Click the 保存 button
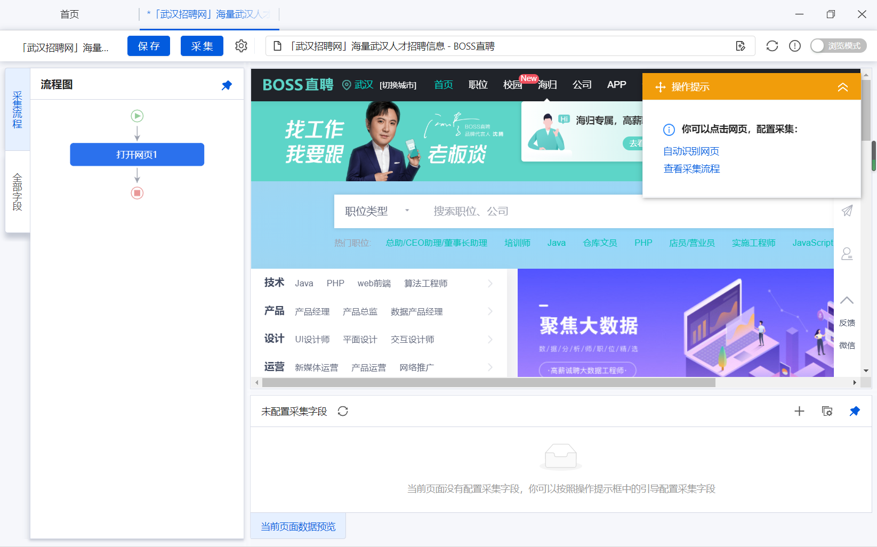Screen dimensions: 877x547 [149, 46]
